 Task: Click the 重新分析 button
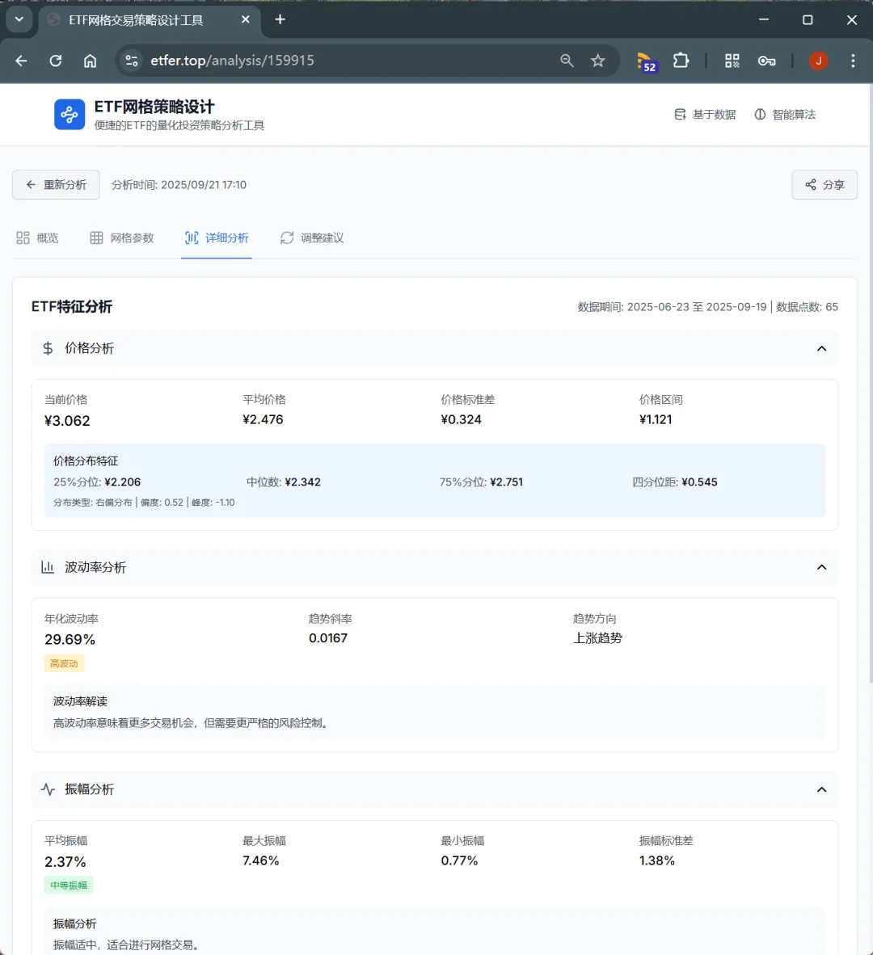(x=56, y=185)
